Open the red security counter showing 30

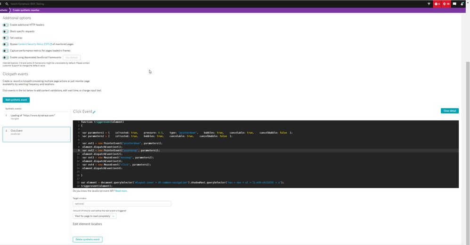point(446,4)
